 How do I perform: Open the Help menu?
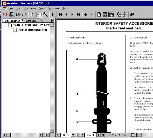pyautogui.click(x=65, y=8)
